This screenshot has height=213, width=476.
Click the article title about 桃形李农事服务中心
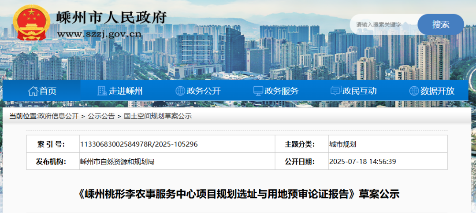[x=238, y=194]
